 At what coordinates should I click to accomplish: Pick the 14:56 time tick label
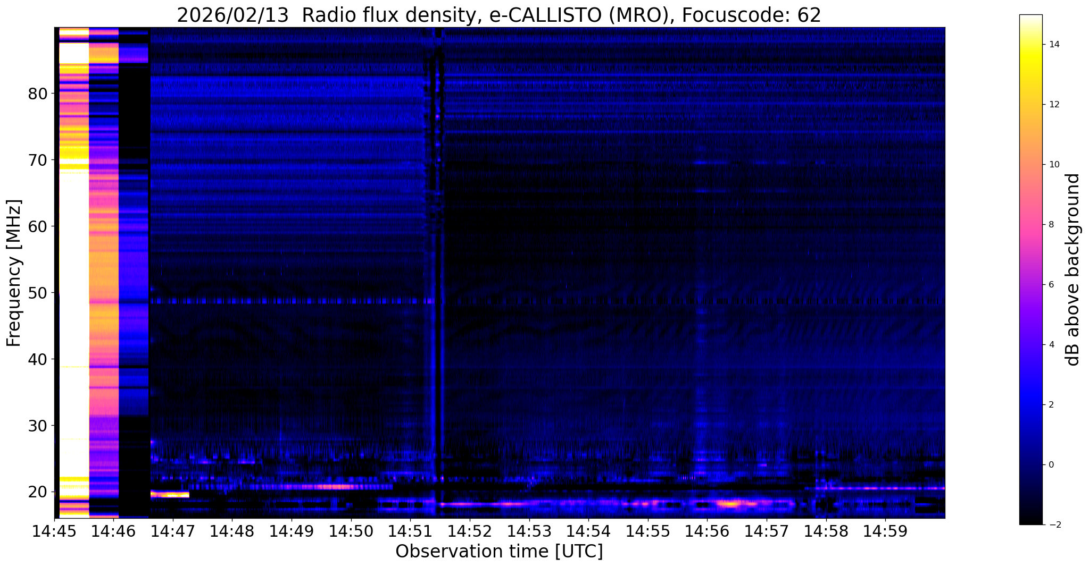pos(707,530)
